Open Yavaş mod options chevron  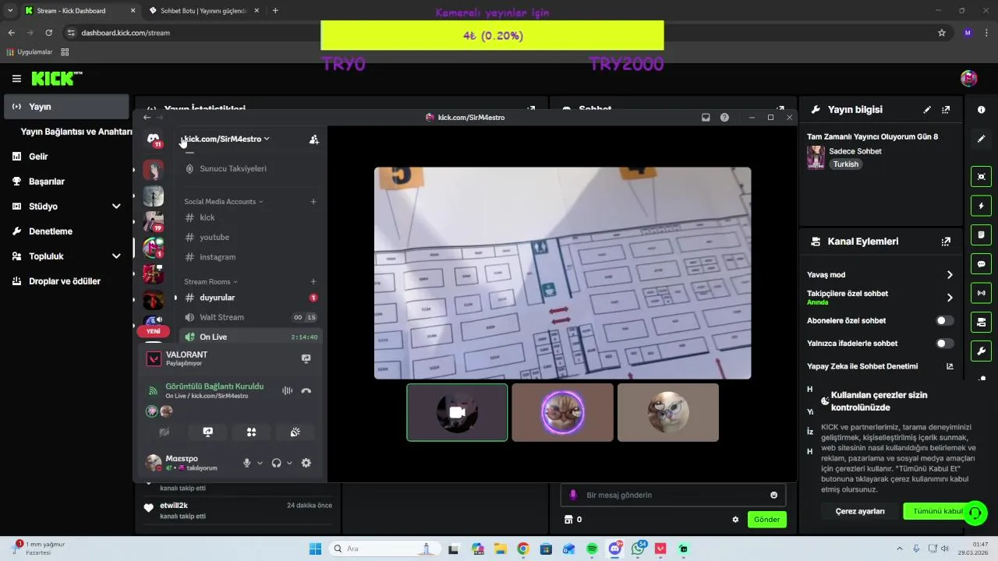(x=950, y=275)
